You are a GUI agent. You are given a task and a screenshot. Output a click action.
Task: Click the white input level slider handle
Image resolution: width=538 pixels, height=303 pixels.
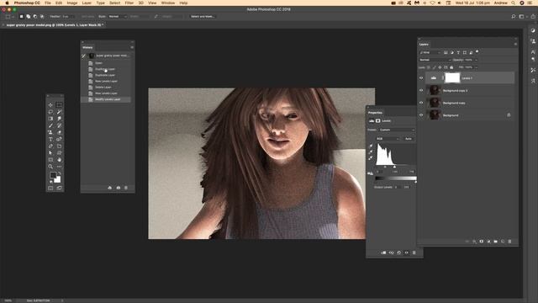394,167
